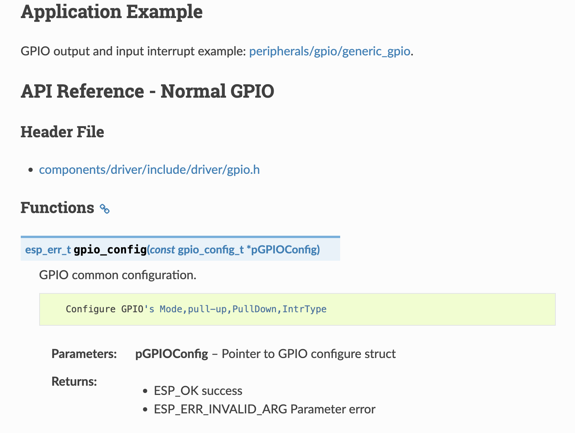Viewport: 575px width, 433px height.
Task: Click the IntrType word in code block
Action: [x=304, y=309]
